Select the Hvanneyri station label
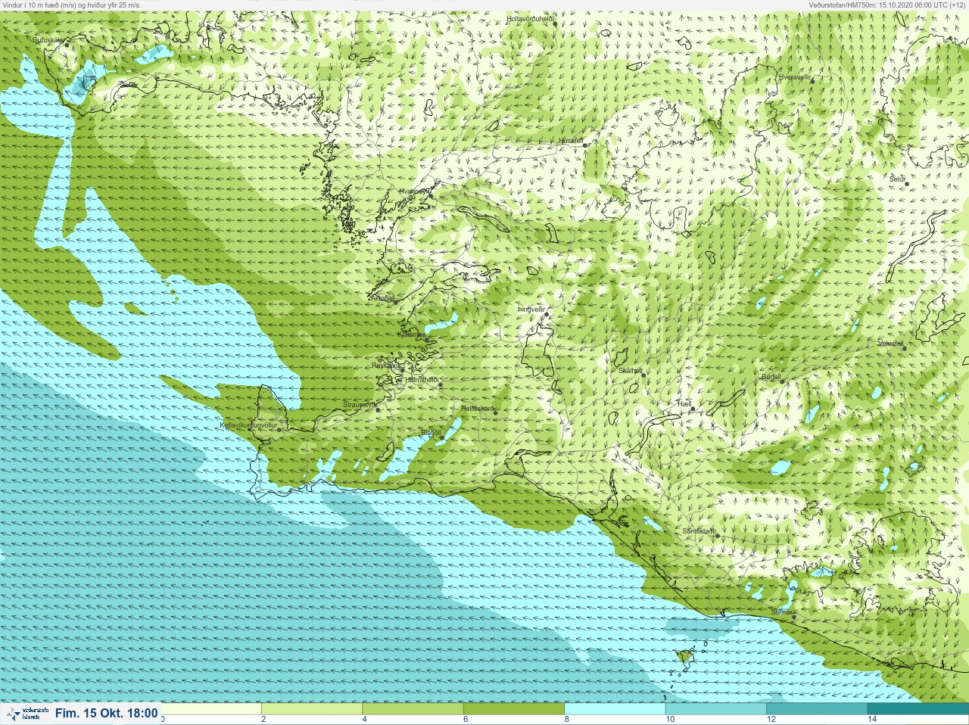This screenshot has width=969, height=725. click(414, 191)
